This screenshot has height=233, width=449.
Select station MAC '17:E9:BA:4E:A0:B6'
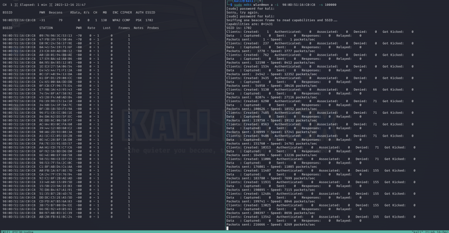pos(56,59)
